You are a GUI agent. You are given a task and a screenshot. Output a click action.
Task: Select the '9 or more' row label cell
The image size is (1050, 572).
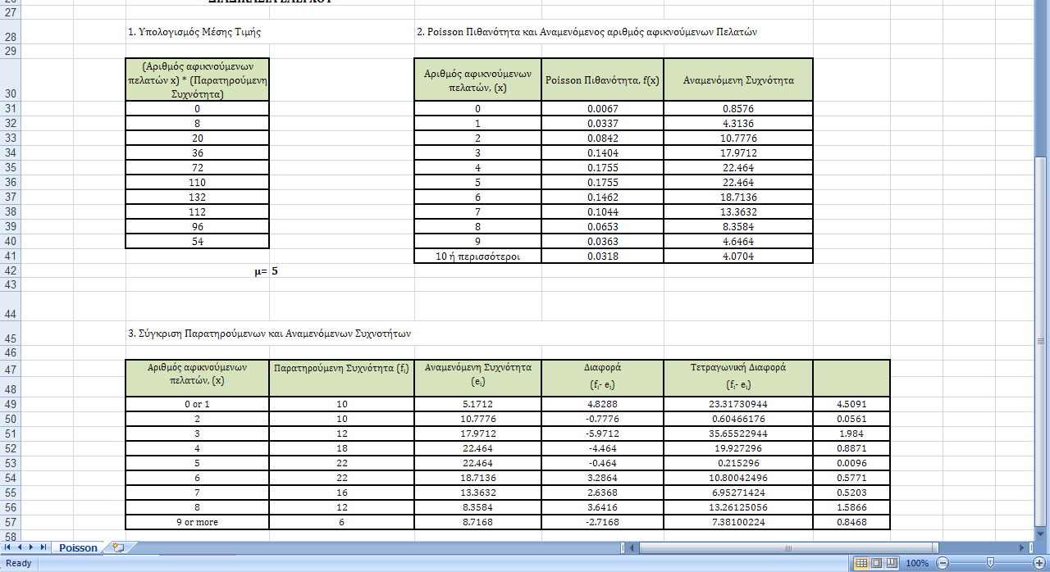click(197, 522)
